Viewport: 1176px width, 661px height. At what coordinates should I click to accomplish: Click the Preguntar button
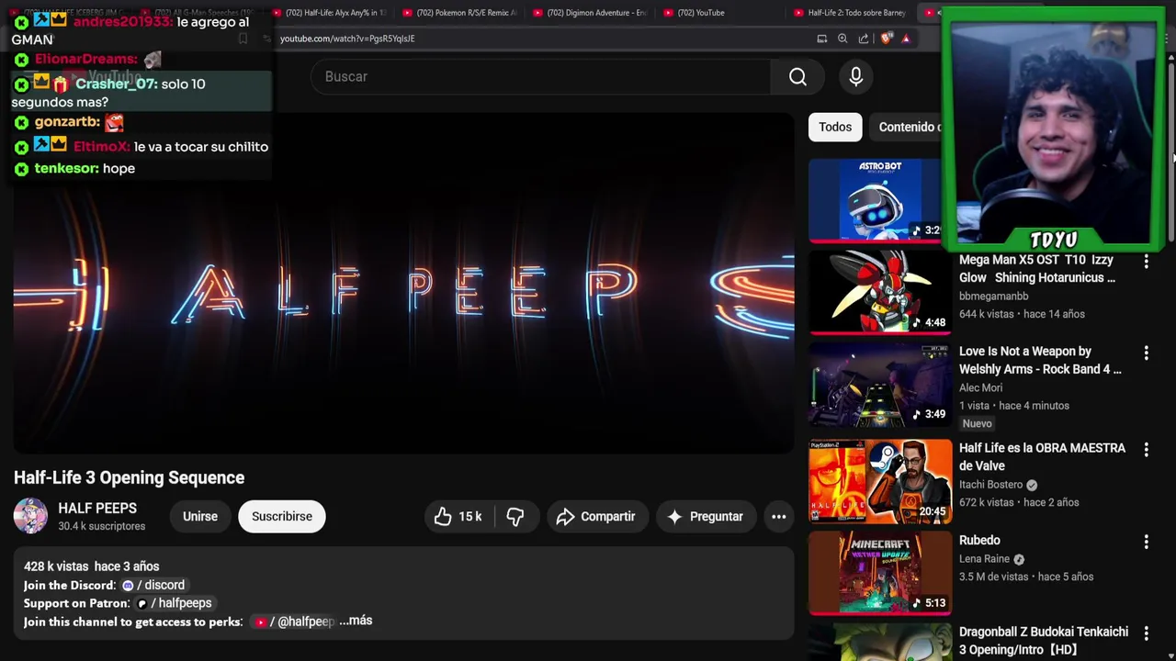point(706,516)
